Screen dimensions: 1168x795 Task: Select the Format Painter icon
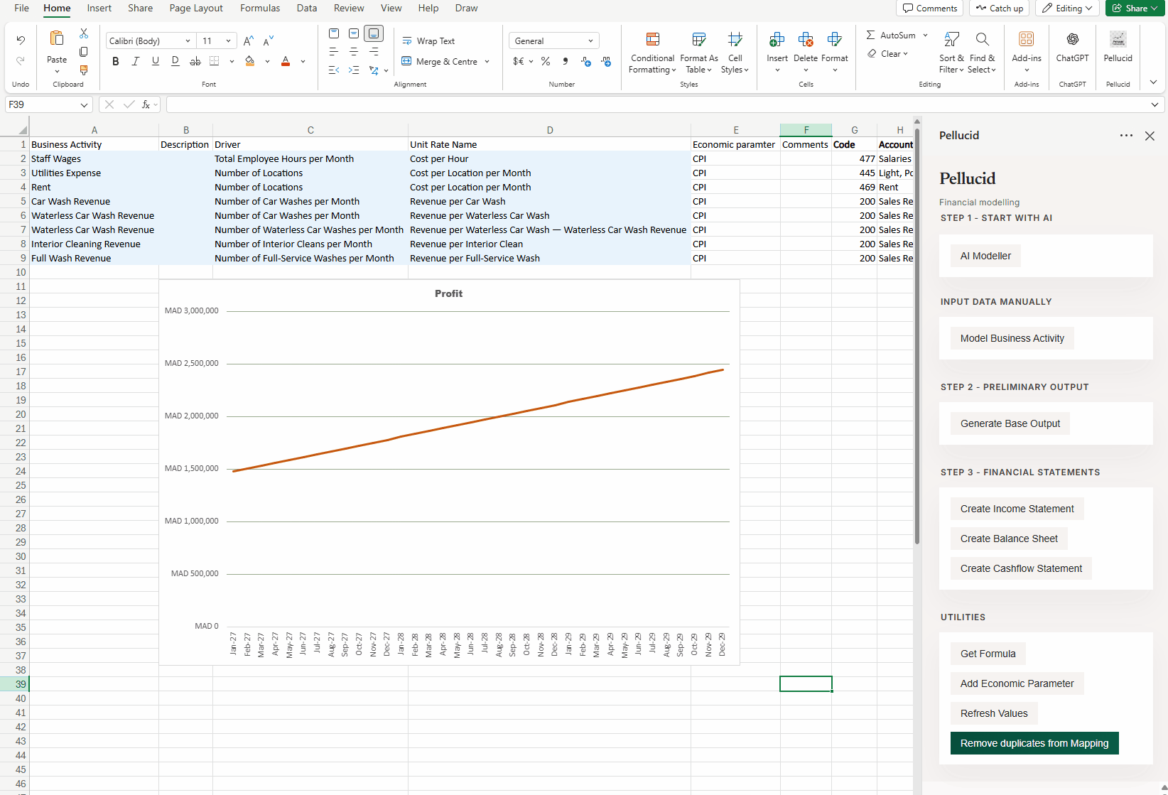(x=84, y=70)
